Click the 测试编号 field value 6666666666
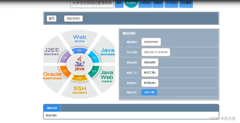Screen dimensions: 240x123 click(151, 42)
